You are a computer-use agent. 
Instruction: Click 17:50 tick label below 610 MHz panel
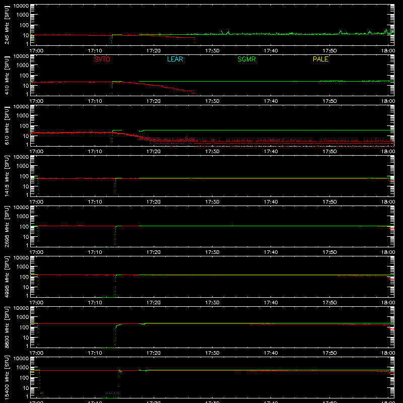[329, 152]
